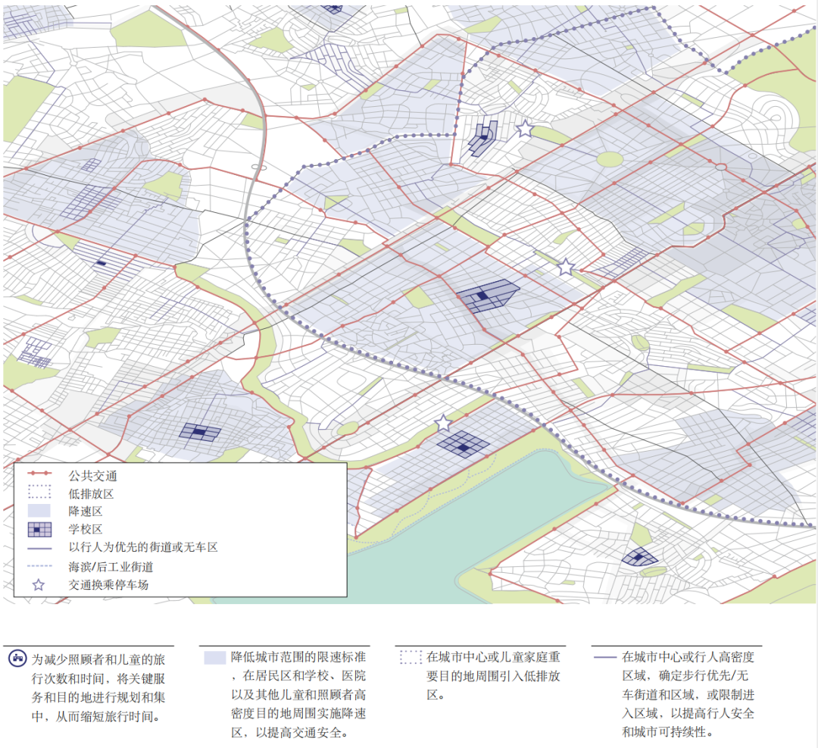Screen dimensions: 818x748
Task: Select the caption about 引入低排放区
Action: (493, 675)
